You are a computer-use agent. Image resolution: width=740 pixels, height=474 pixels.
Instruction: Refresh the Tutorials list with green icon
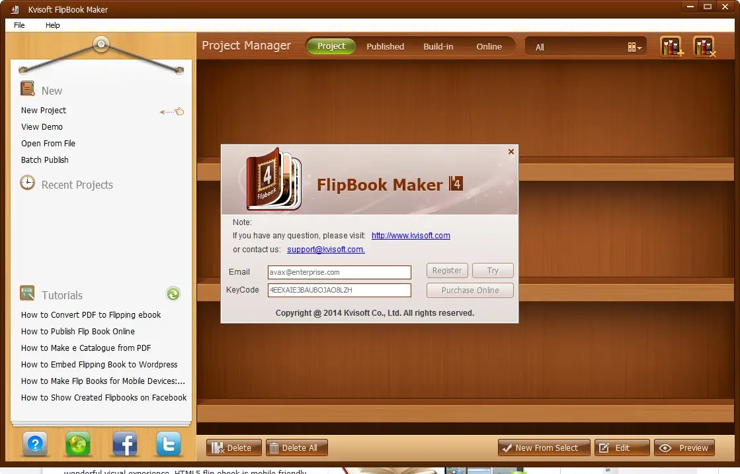pyautogui.click(x=173, y=294)
